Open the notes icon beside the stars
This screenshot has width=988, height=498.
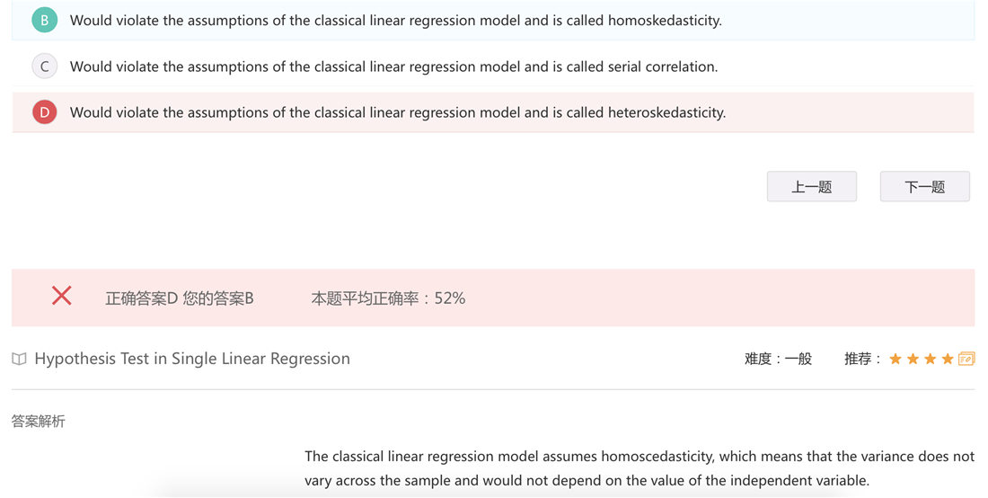tap(966, 359)
